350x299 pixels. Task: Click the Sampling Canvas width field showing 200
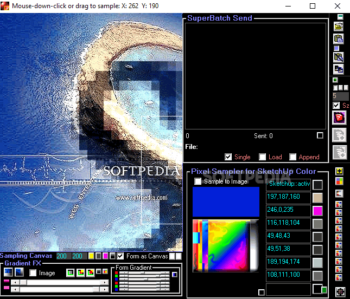[x=63, y=256]
